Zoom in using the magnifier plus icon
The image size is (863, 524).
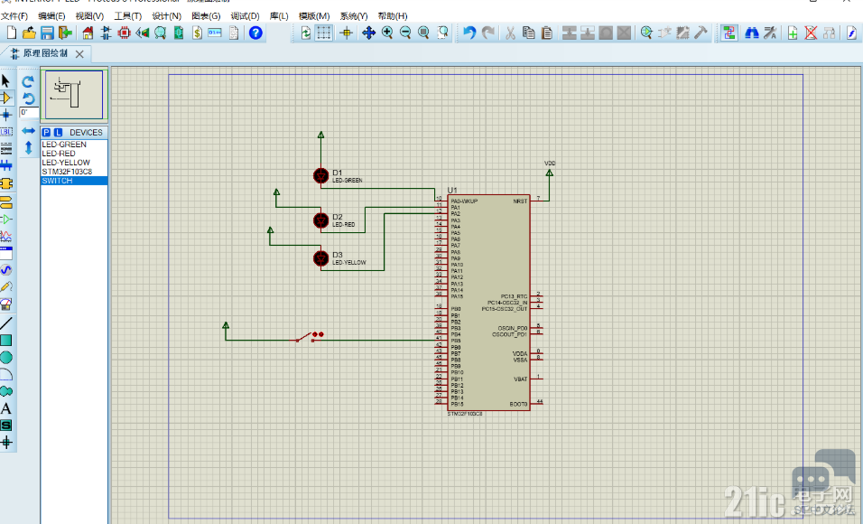coord(387,33)
